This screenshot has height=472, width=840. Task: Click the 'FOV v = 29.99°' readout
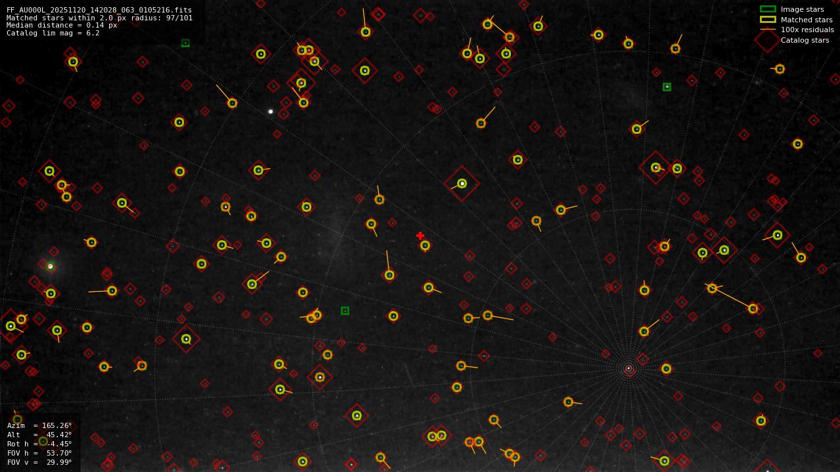click(39, 462)
